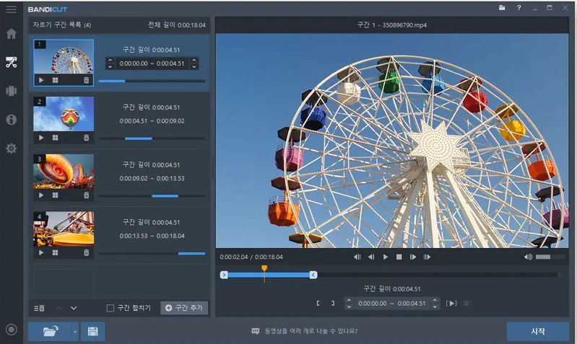
Task: Delete segment 1 with its trash icon
Action: [86, 80]
